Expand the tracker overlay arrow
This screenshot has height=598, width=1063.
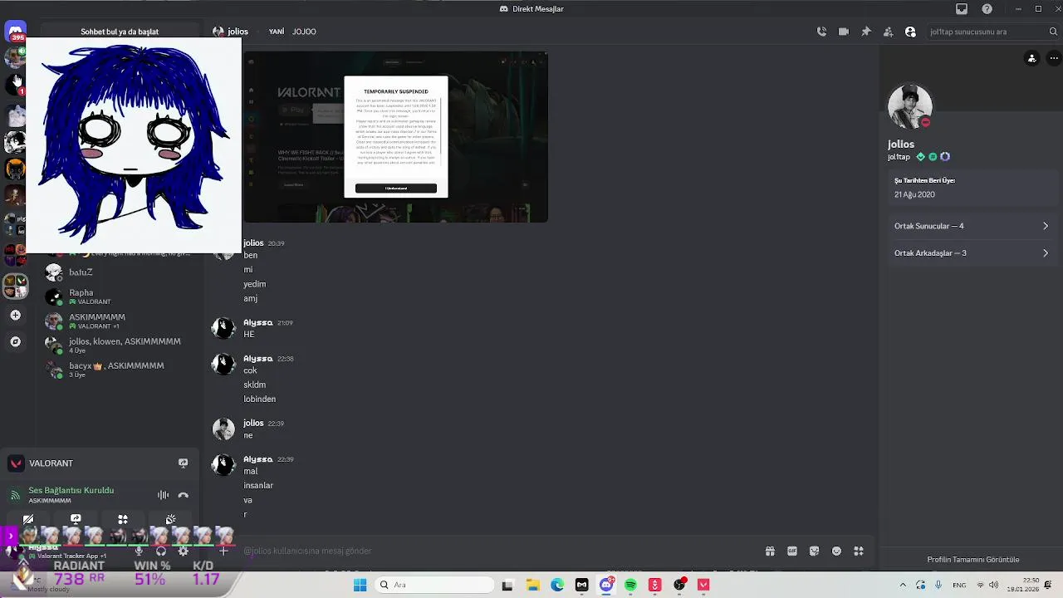[x=10, y=536]
